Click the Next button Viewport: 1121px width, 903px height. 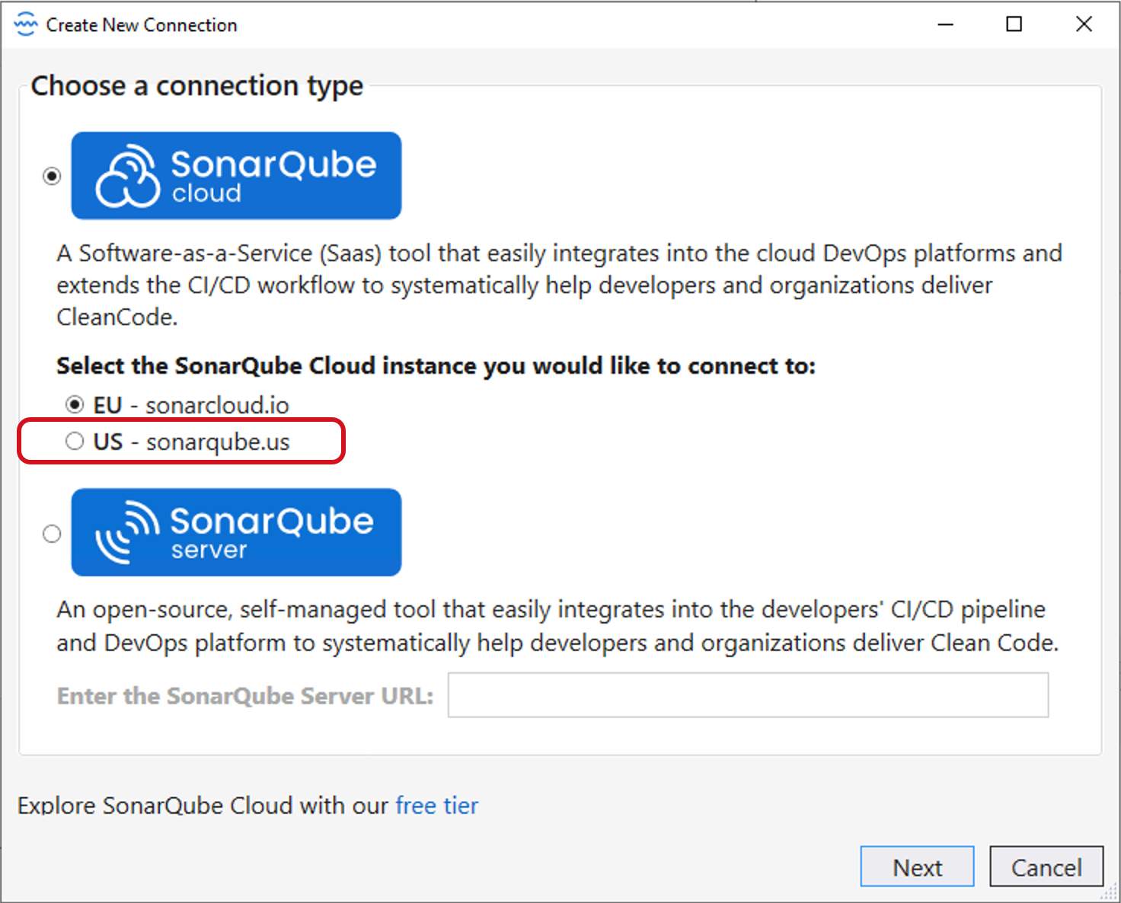coord(917,866)
